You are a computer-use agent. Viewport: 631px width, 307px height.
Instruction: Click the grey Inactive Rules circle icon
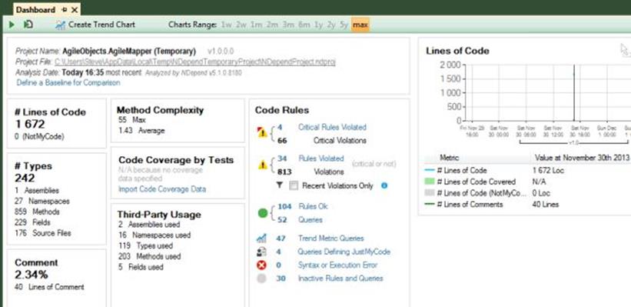tap(261, 279)
